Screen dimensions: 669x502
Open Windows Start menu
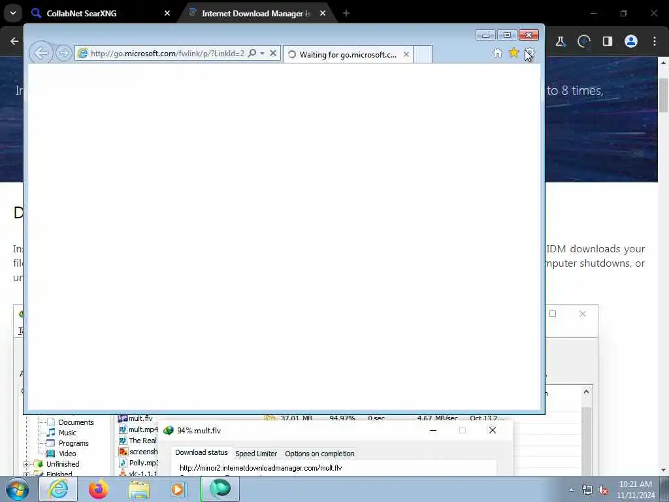click(x=17, y=489)
